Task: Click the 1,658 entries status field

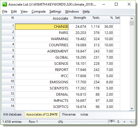Action: click(14, 122)
